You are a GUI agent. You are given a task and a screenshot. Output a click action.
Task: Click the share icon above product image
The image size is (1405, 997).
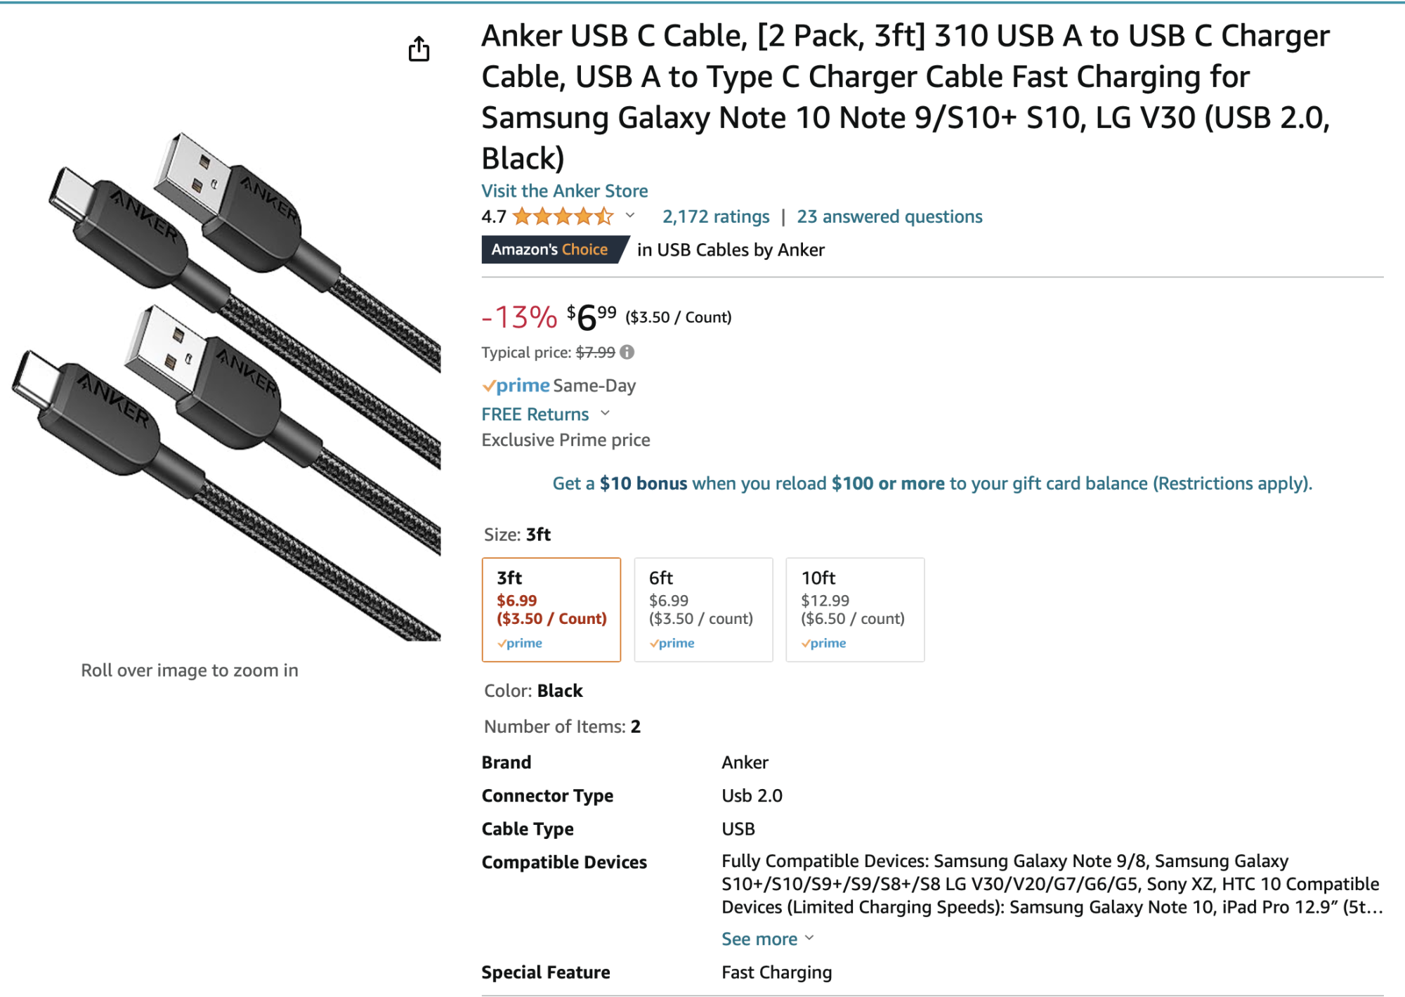tap(419, 49)
